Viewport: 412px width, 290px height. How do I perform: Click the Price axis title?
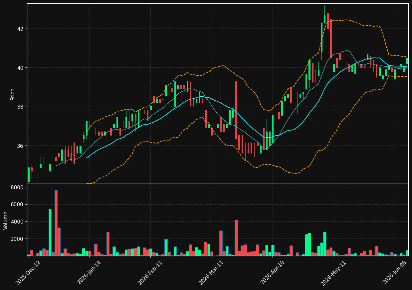[x=13, y=94]
